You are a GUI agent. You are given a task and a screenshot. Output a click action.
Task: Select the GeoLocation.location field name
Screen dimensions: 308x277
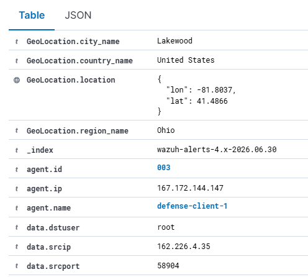pyautogui.click(x=71, y=80)
